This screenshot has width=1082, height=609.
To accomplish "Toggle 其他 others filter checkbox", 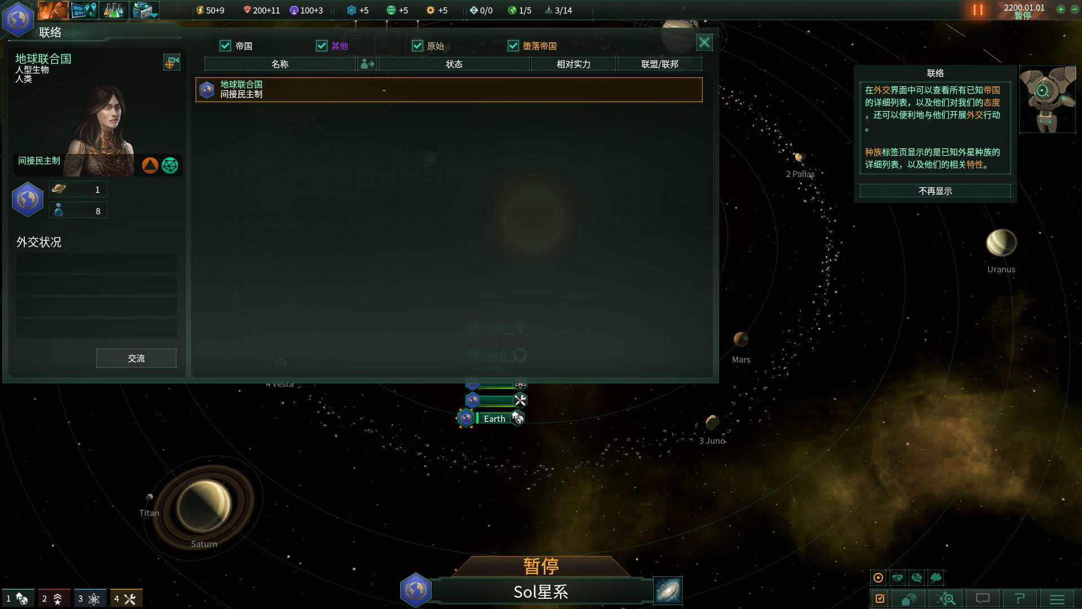I will click(321, 45).
